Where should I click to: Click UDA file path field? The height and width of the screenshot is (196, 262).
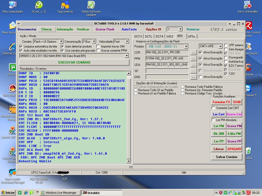167,65
